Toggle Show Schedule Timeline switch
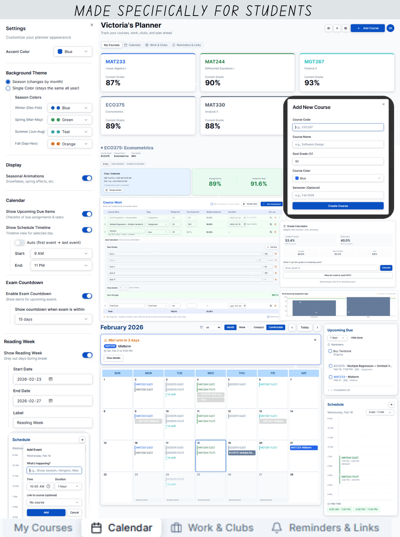This screenshot has height=537, width=400. pyautogui.click(x=87, y=230)
